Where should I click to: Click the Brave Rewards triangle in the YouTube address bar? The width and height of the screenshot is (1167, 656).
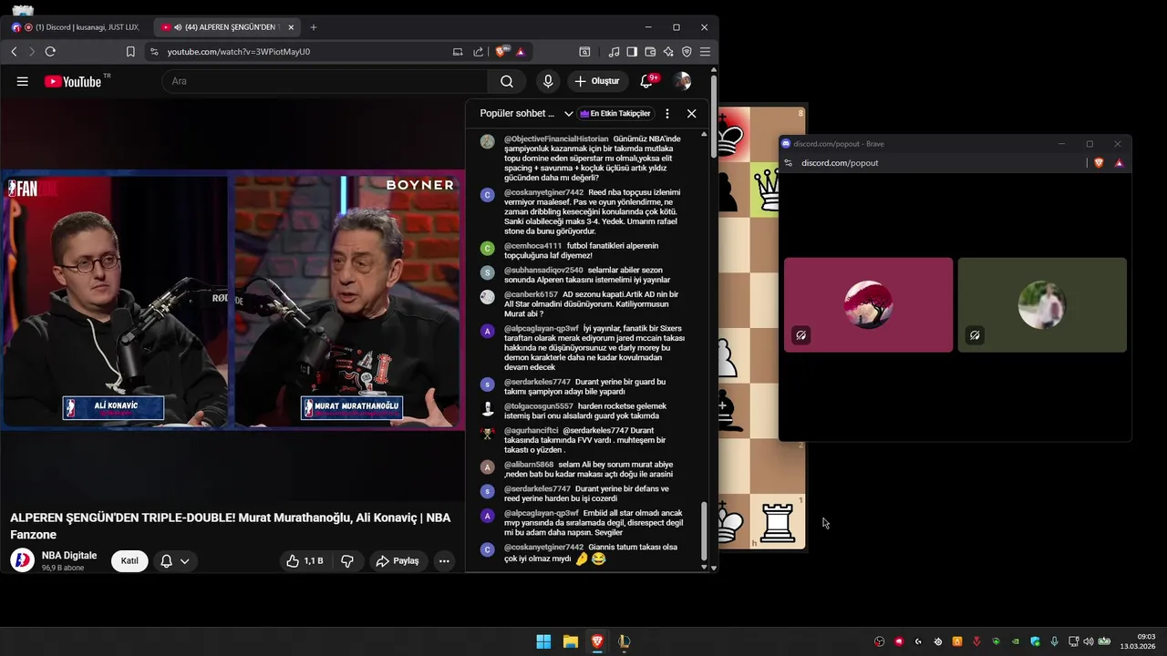(x=521, y=52)
